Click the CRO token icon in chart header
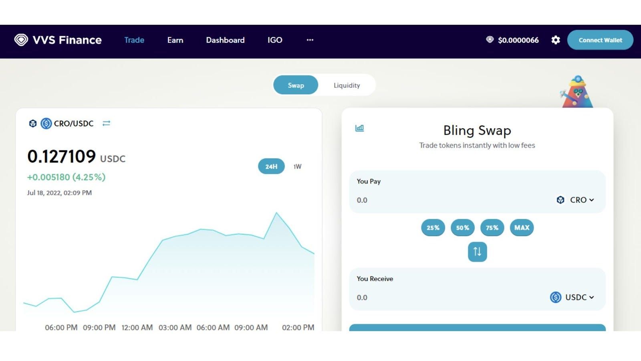The width and height of the screenshot is (641, 361). 33,124
